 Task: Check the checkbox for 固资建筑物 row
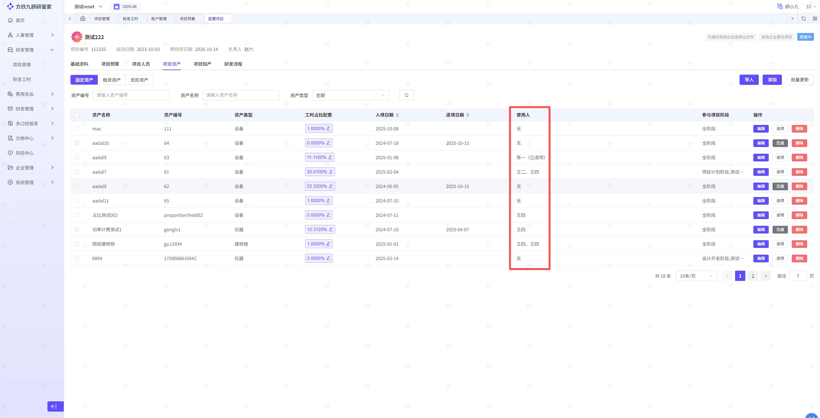tap(77, 244)
